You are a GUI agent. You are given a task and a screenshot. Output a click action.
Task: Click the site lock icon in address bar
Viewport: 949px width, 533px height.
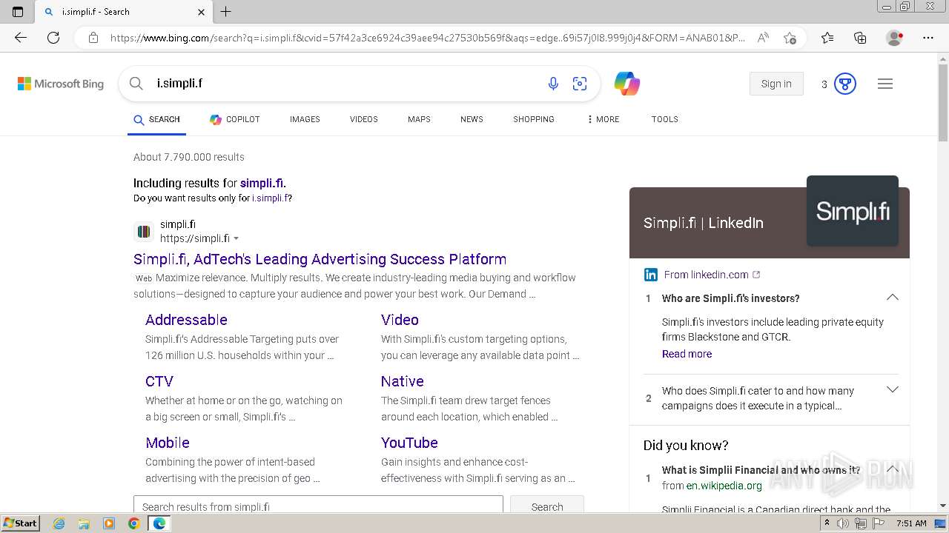click(x=93, y=38)
